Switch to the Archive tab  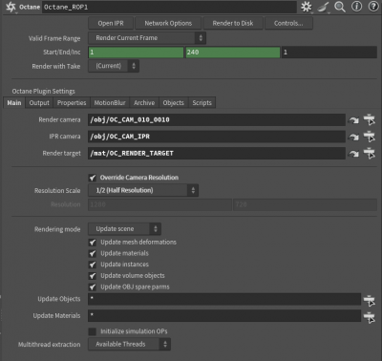[144, 103]
